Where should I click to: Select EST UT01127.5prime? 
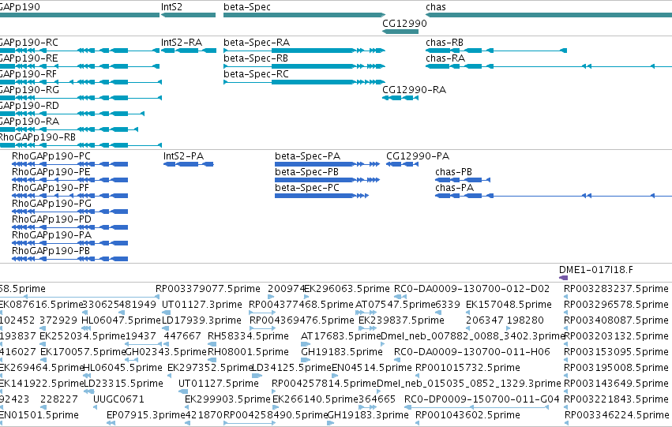(219, 384)
